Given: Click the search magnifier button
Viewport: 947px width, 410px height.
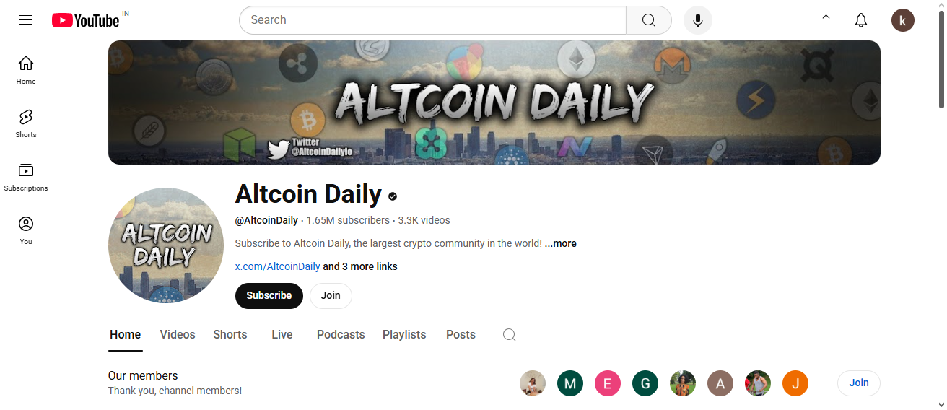Looking at the screenshot, I should [x=649, y=20].
